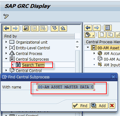This screenshot has width=120, height=116.
Task: Click first favorites star icon with plus
Action: [26, 28]
